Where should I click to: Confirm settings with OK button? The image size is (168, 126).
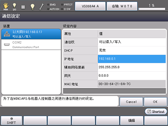tap(155, 102)
